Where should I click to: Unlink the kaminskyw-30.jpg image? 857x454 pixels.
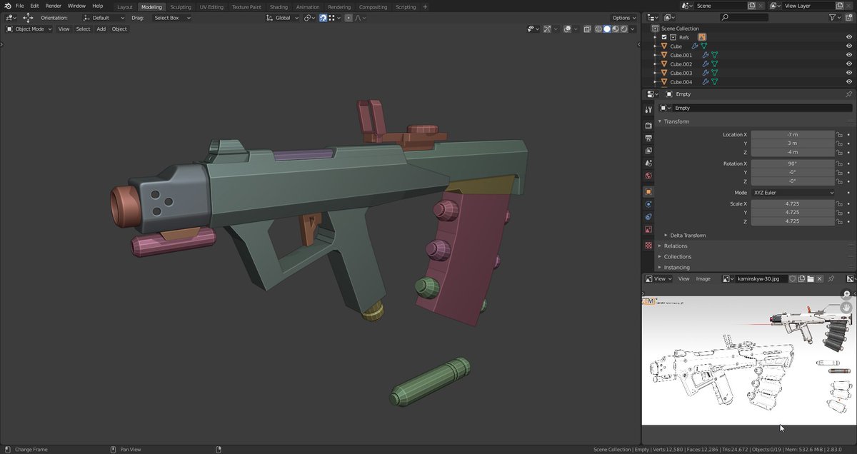tap(820, 278)
